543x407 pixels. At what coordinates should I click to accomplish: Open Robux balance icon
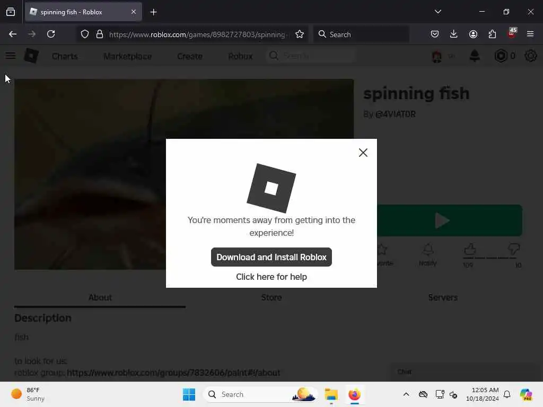coord(501,56)
